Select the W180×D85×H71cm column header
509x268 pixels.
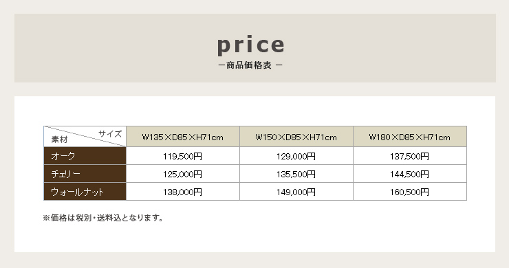click(x=410, y=137)
